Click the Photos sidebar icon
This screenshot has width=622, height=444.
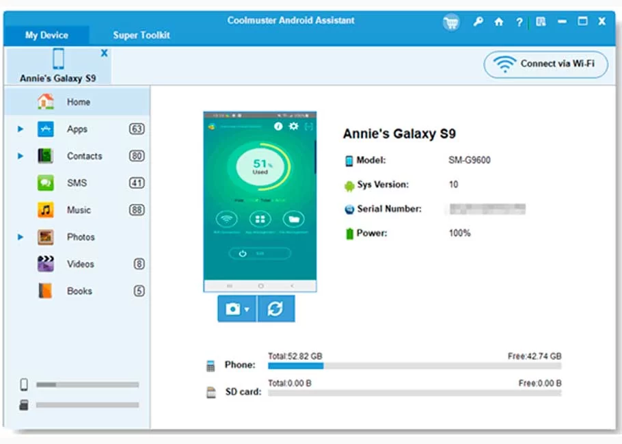[x=46, y=237]
